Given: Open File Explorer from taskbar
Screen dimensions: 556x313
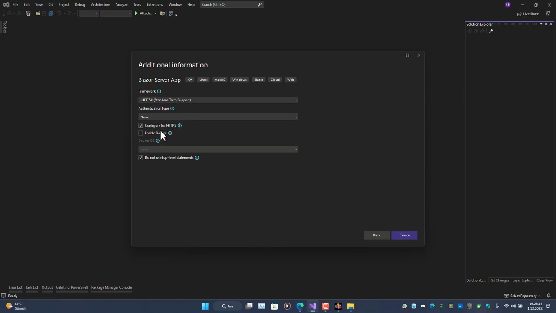Looking at the screenshot, I should [351, 306].
